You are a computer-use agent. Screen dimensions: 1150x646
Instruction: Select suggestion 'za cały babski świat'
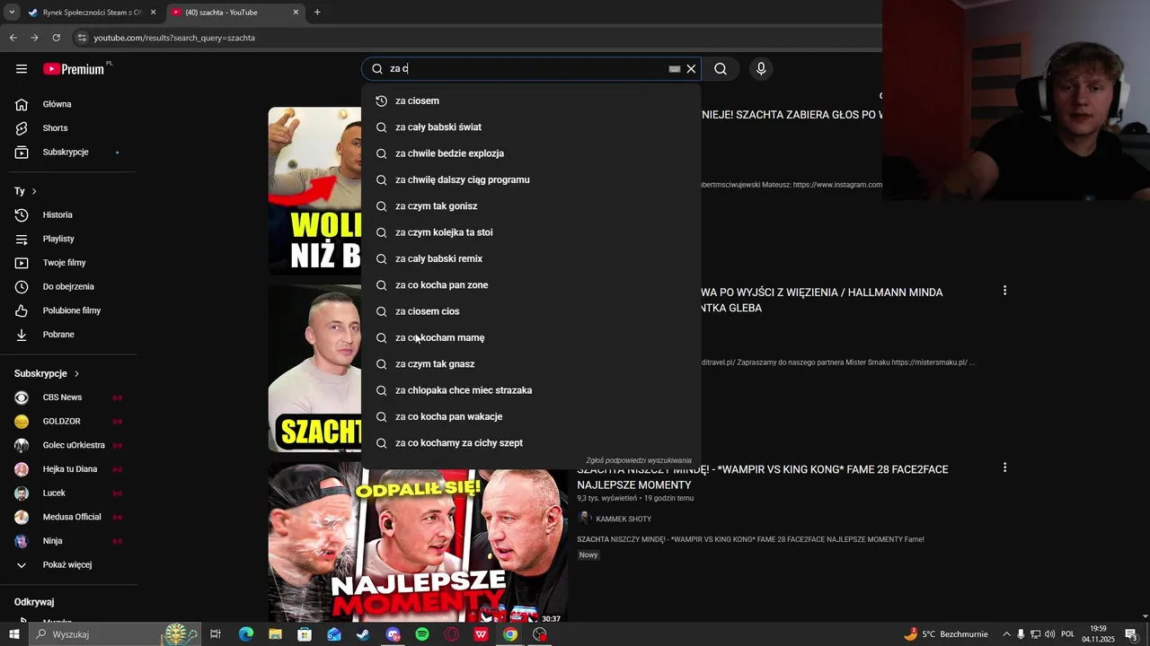(530, 127)
